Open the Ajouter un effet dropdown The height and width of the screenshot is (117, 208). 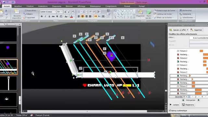(x=179, y=30)
